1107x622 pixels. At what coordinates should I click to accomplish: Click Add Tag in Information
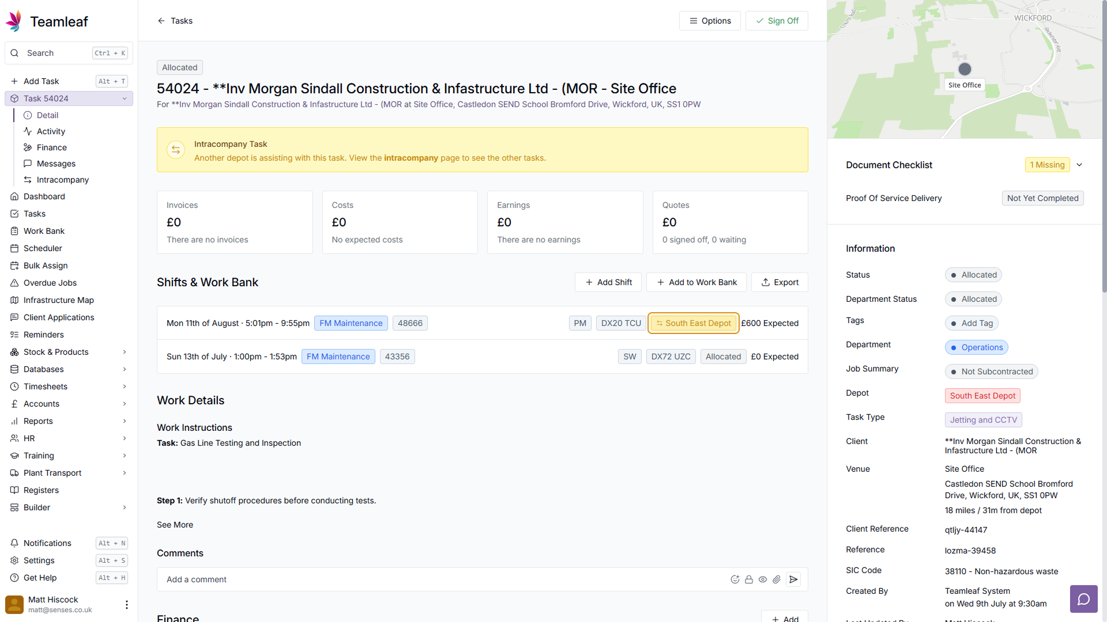pyautogui.click(x=972, y=323)
